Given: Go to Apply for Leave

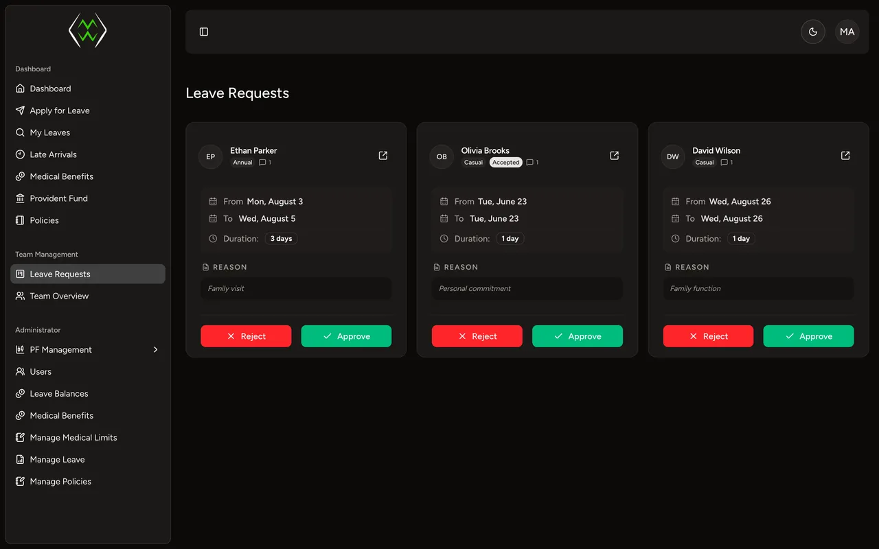Looking at the screenshot, I should 88,110.
